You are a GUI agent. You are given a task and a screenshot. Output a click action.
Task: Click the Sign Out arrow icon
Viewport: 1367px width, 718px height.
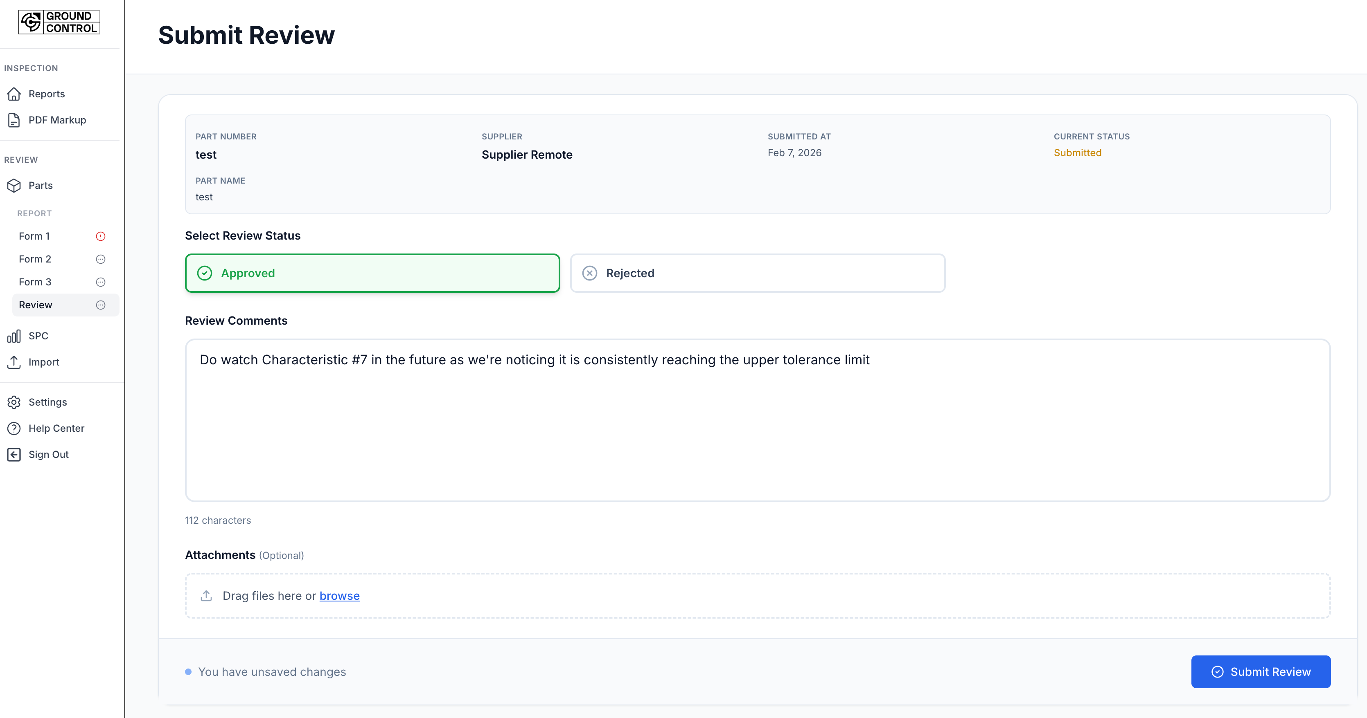(x=14, y=454)
